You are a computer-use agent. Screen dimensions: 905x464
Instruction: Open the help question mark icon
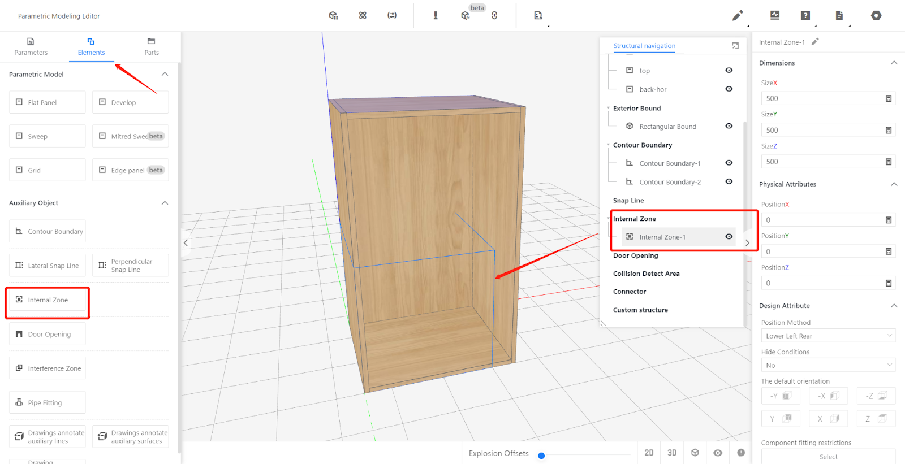pyautogui.click(x=805, y=16)
